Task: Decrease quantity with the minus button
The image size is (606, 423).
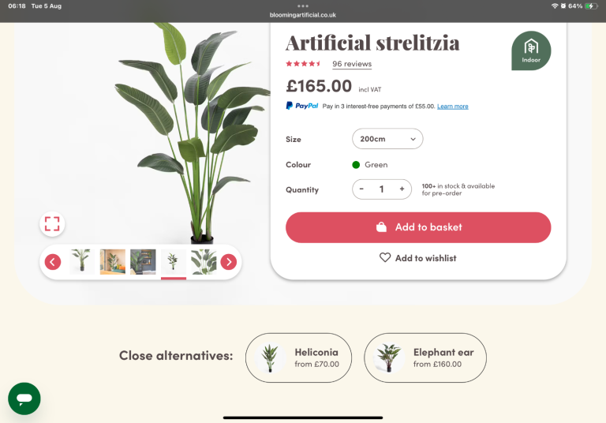Action: (x=361, y=189)
